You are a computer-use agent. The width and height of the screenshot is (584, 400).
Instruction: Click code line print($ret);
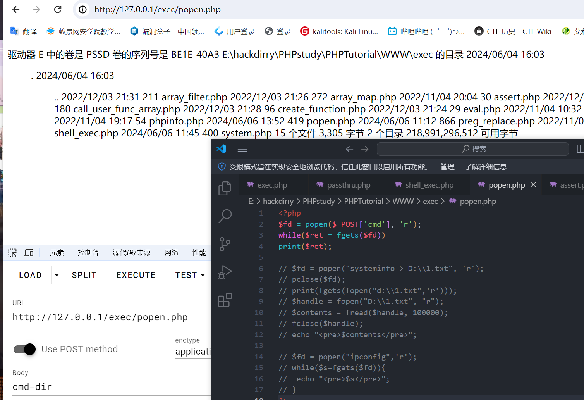pos(305,246)
